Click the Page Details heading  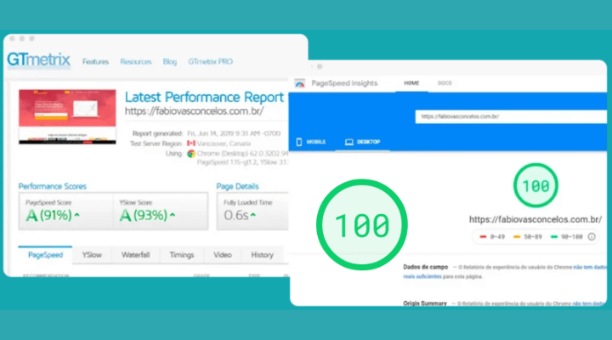pos(237,186)
